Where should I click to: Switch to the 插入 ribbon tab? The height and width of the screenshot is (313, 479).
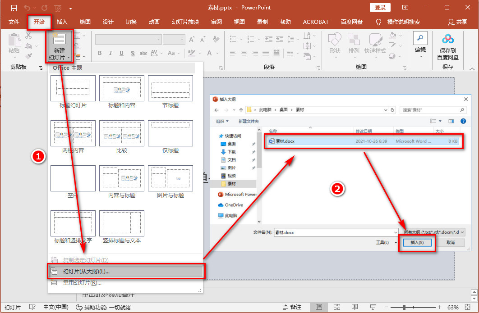[x=62, y=22]
